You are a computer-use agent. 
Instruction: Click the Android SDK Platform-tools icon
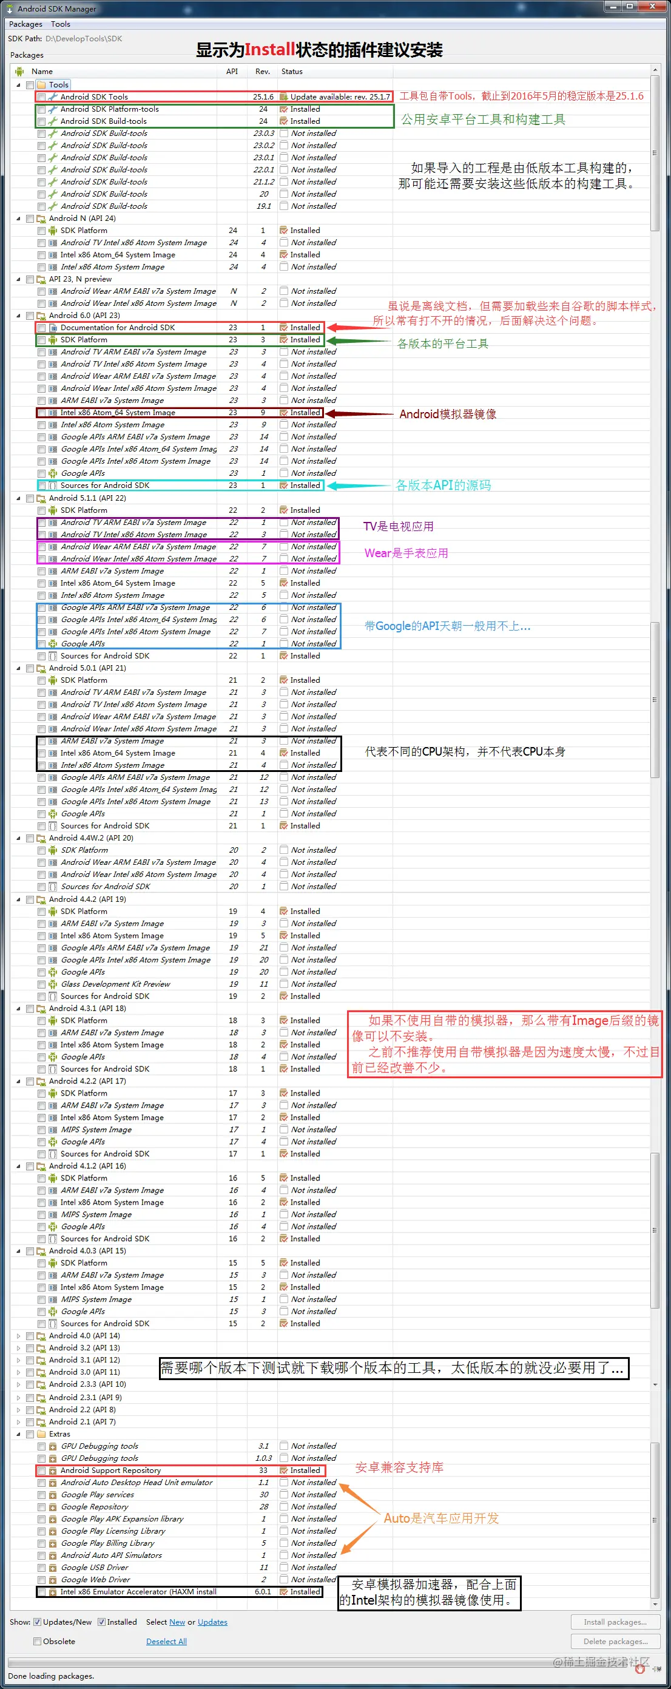tap(53, 109)
